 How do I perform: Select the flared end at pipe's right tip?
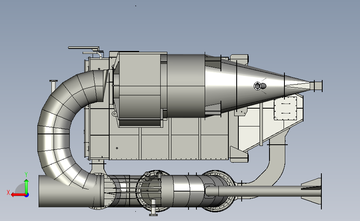pos(311,191)
